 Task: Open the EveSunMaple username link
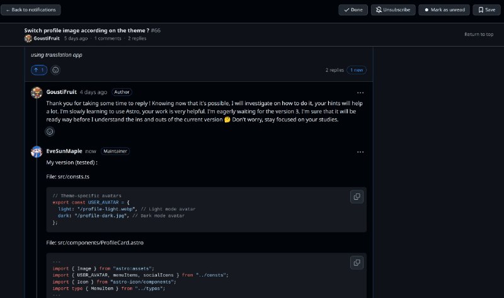[64, 151]
